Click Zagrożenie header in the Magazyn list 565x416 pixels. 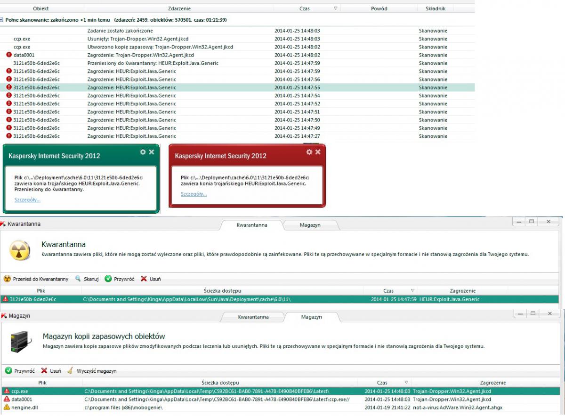(x=493, y=383)
